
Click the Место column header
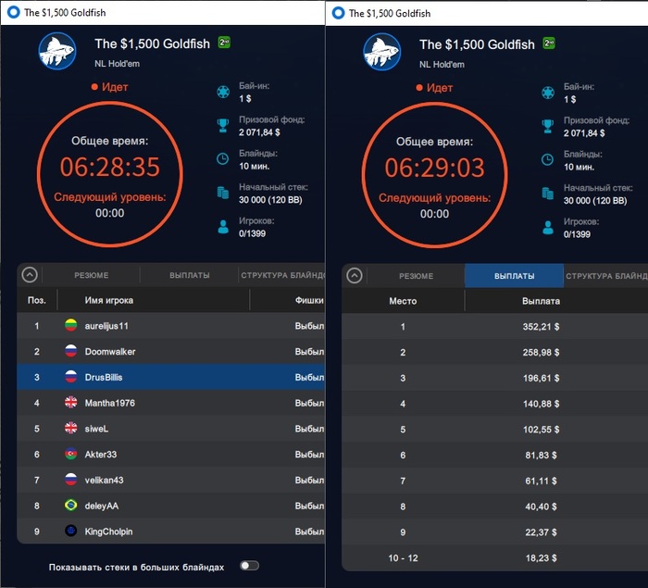tap(403, 301)
